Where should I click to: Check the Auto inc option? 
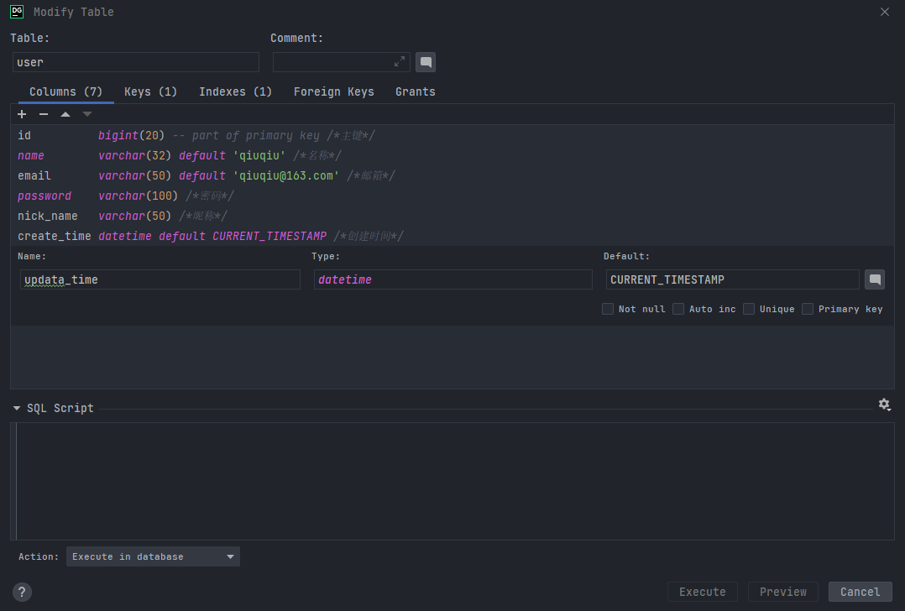click(x=678, y=309)
